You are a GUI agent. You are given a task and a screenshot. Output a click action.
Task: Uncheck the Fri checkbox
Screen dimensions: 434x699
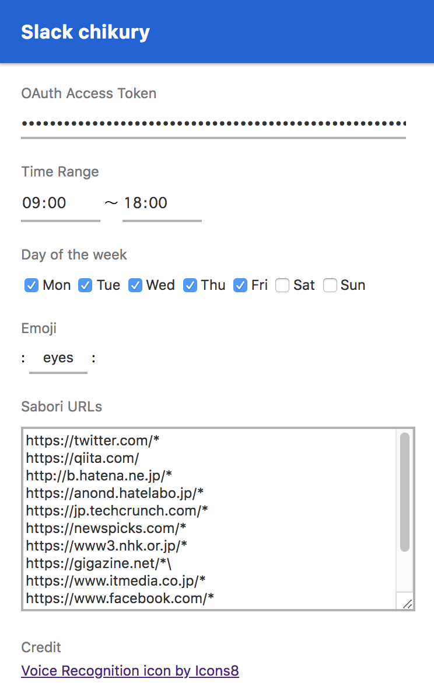(x=240, y=285)
